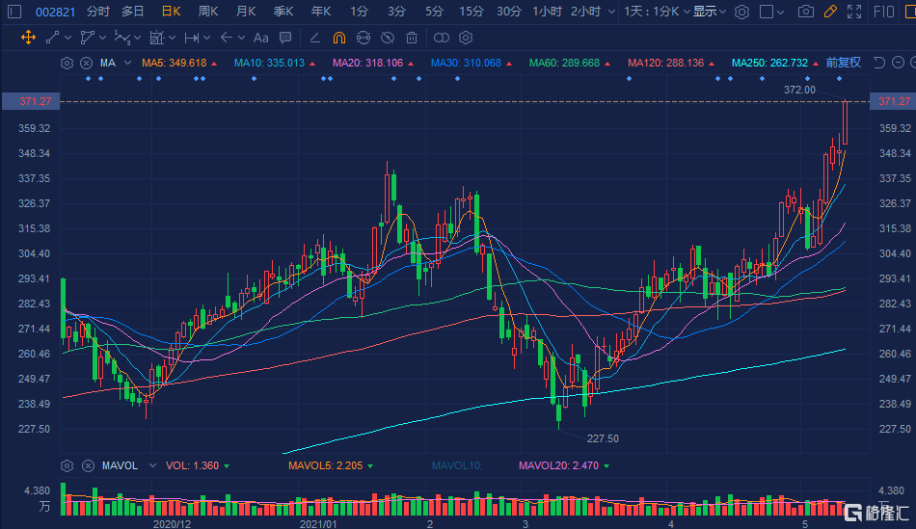Switch to 周K weekly chart tab
This screenshot has width=916, height=529.
[208, 12]
